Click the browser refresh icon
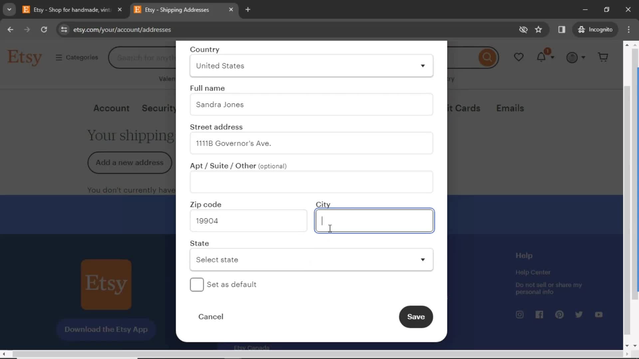This screenshot has height=359, width=639. coord(44,29)
